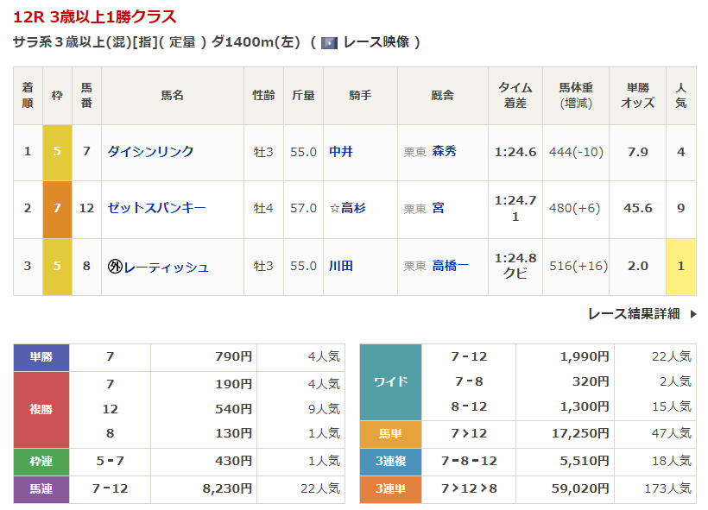Click the 枠連 payout label
The height and width of the screenshot is (510, 708).
coord(41,462)
